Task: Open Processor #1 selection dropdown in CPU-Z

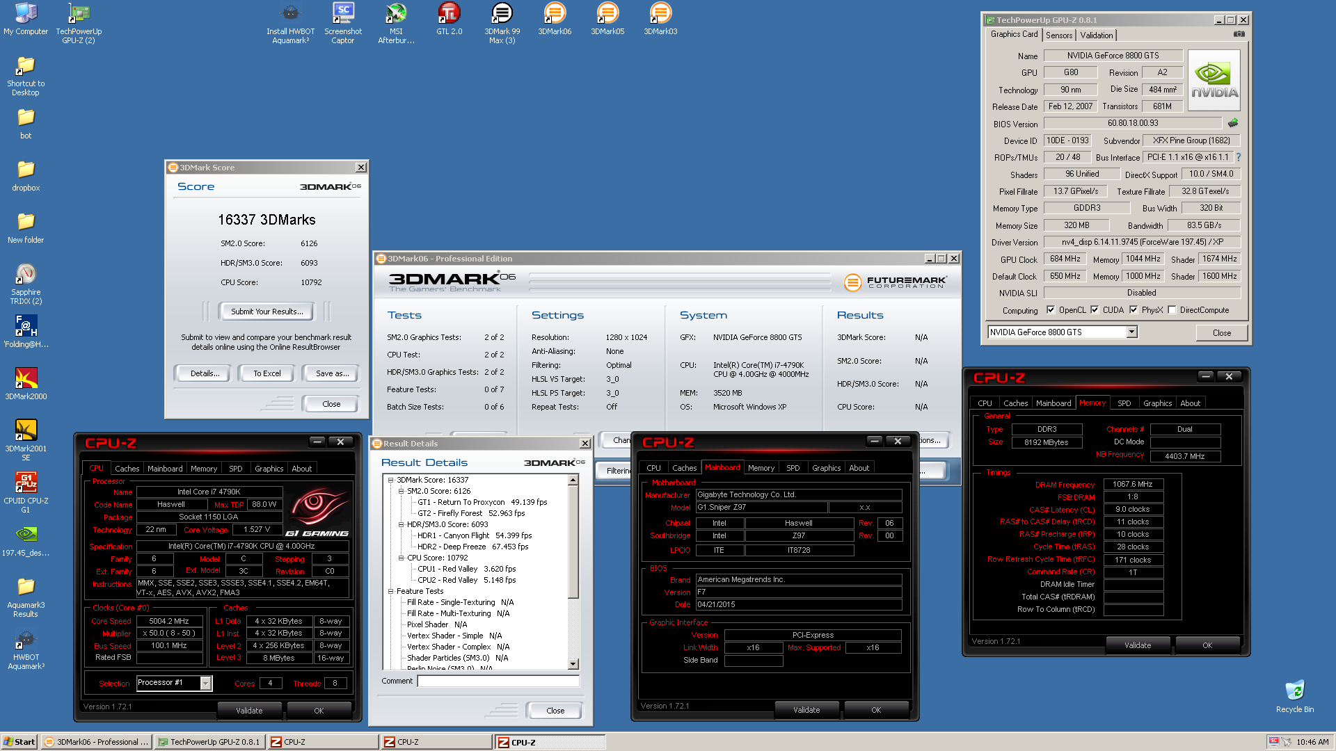Action: pos(205,684)
